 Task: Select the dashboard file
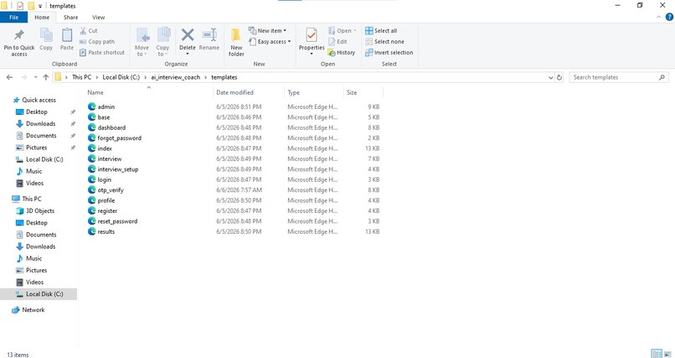point(111,127)
